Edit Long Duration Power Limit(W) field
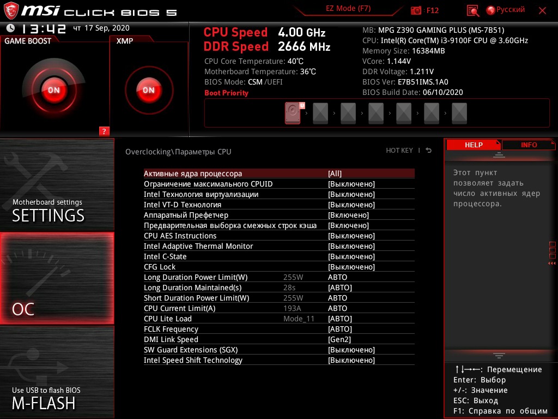Image resolution: width=558 pixels, height=419 pixels. (x=279, y=277)
